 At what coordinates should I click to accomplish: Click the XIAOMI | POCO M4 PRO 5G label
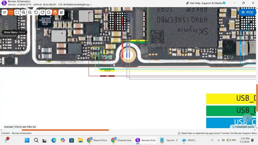(x=20, y=127)
